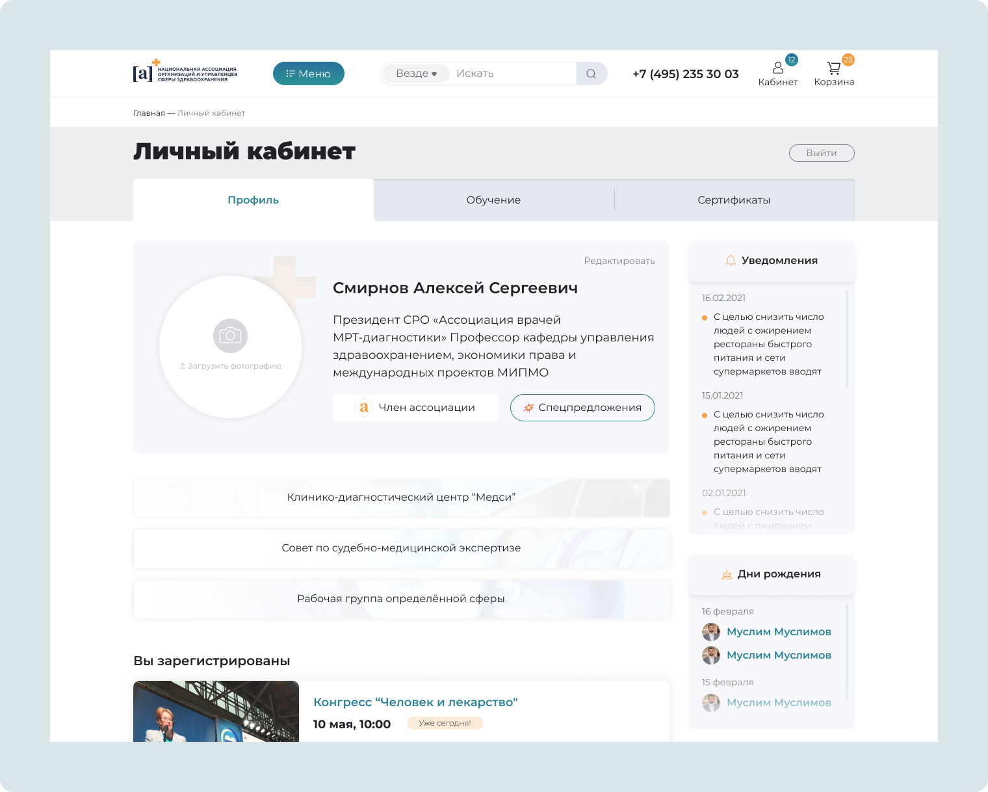Open the Меню button
The width and height of the screenshot is (988, 792).
[309, 73]
